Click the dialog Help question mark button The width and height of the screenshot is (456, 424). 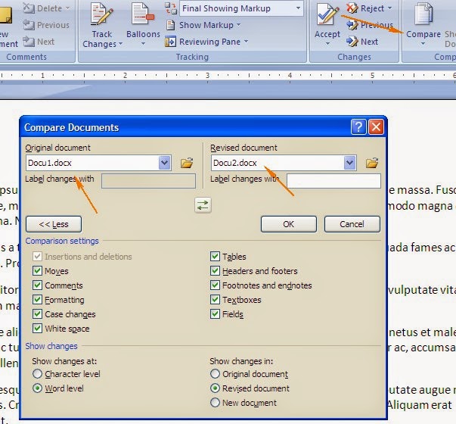tap(358, 127)
